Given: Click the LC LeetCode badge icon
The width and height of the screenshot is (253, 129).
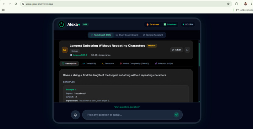Looking at the screenshot, I should click(x=65, y=50).
